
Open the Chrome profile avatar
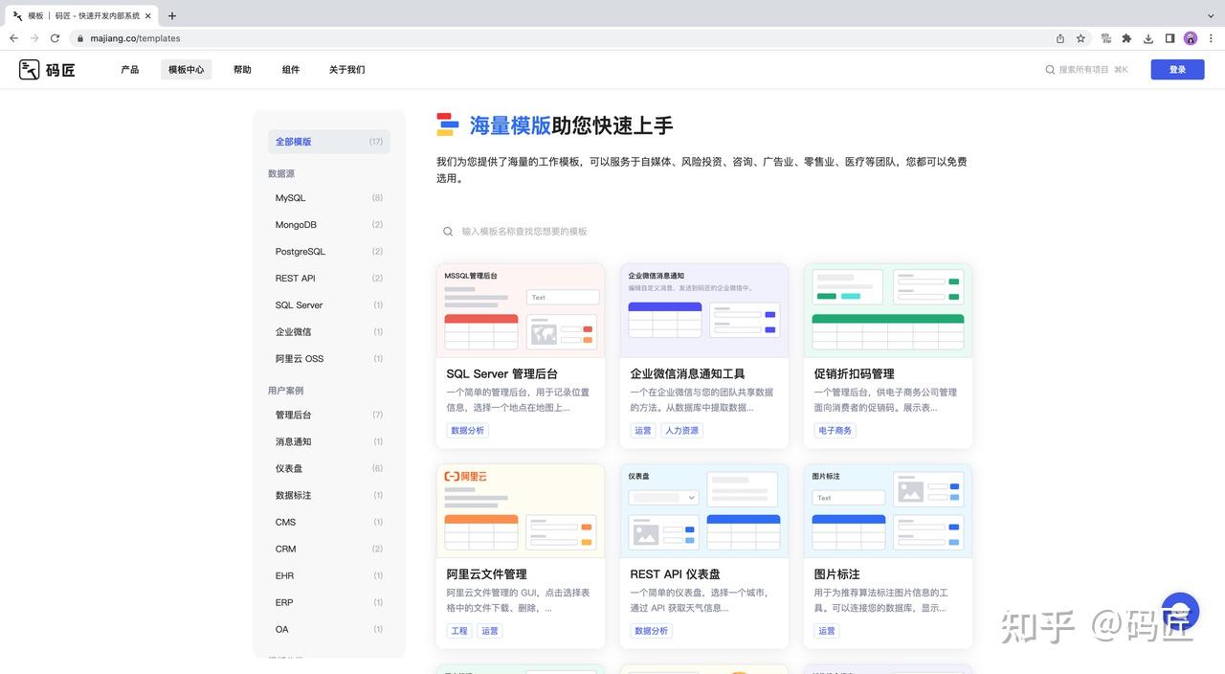click(1191, 38)
